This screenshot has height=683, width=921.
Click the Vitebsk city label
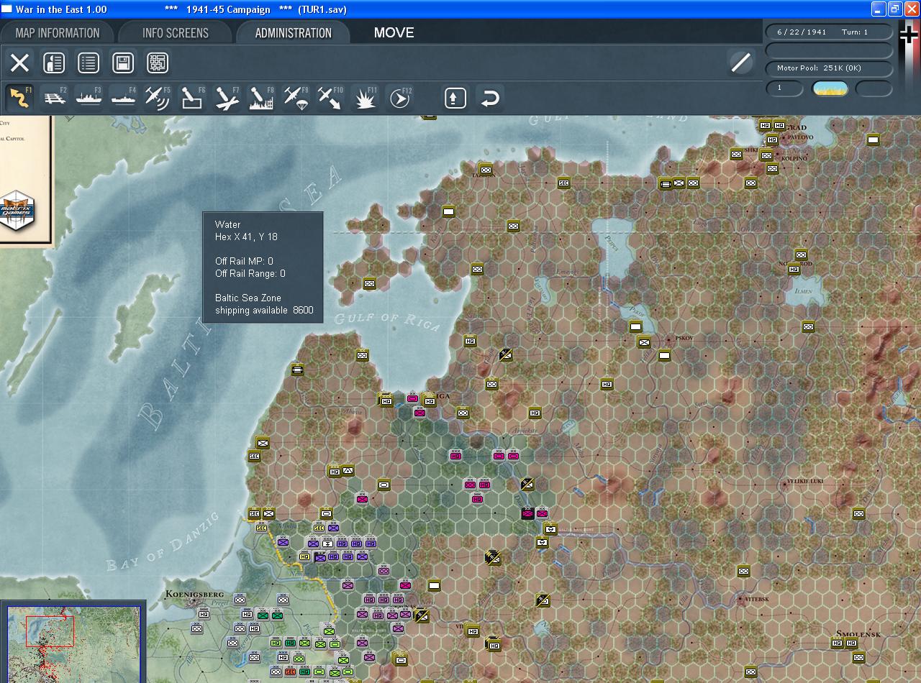(x=756, y=599)
